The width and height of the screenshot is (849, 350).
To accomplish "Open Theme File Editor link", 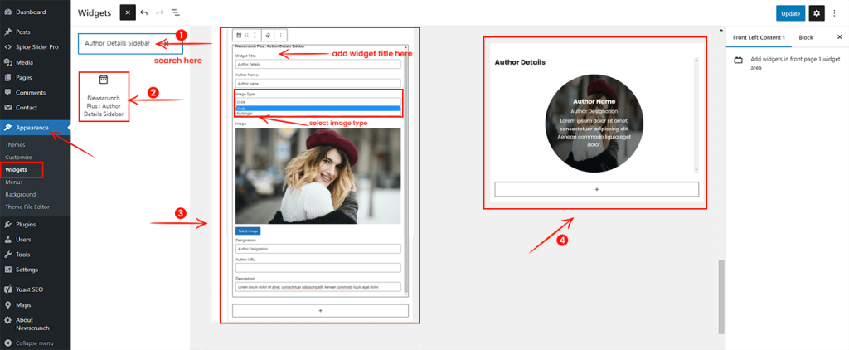I will click(27, 207).
